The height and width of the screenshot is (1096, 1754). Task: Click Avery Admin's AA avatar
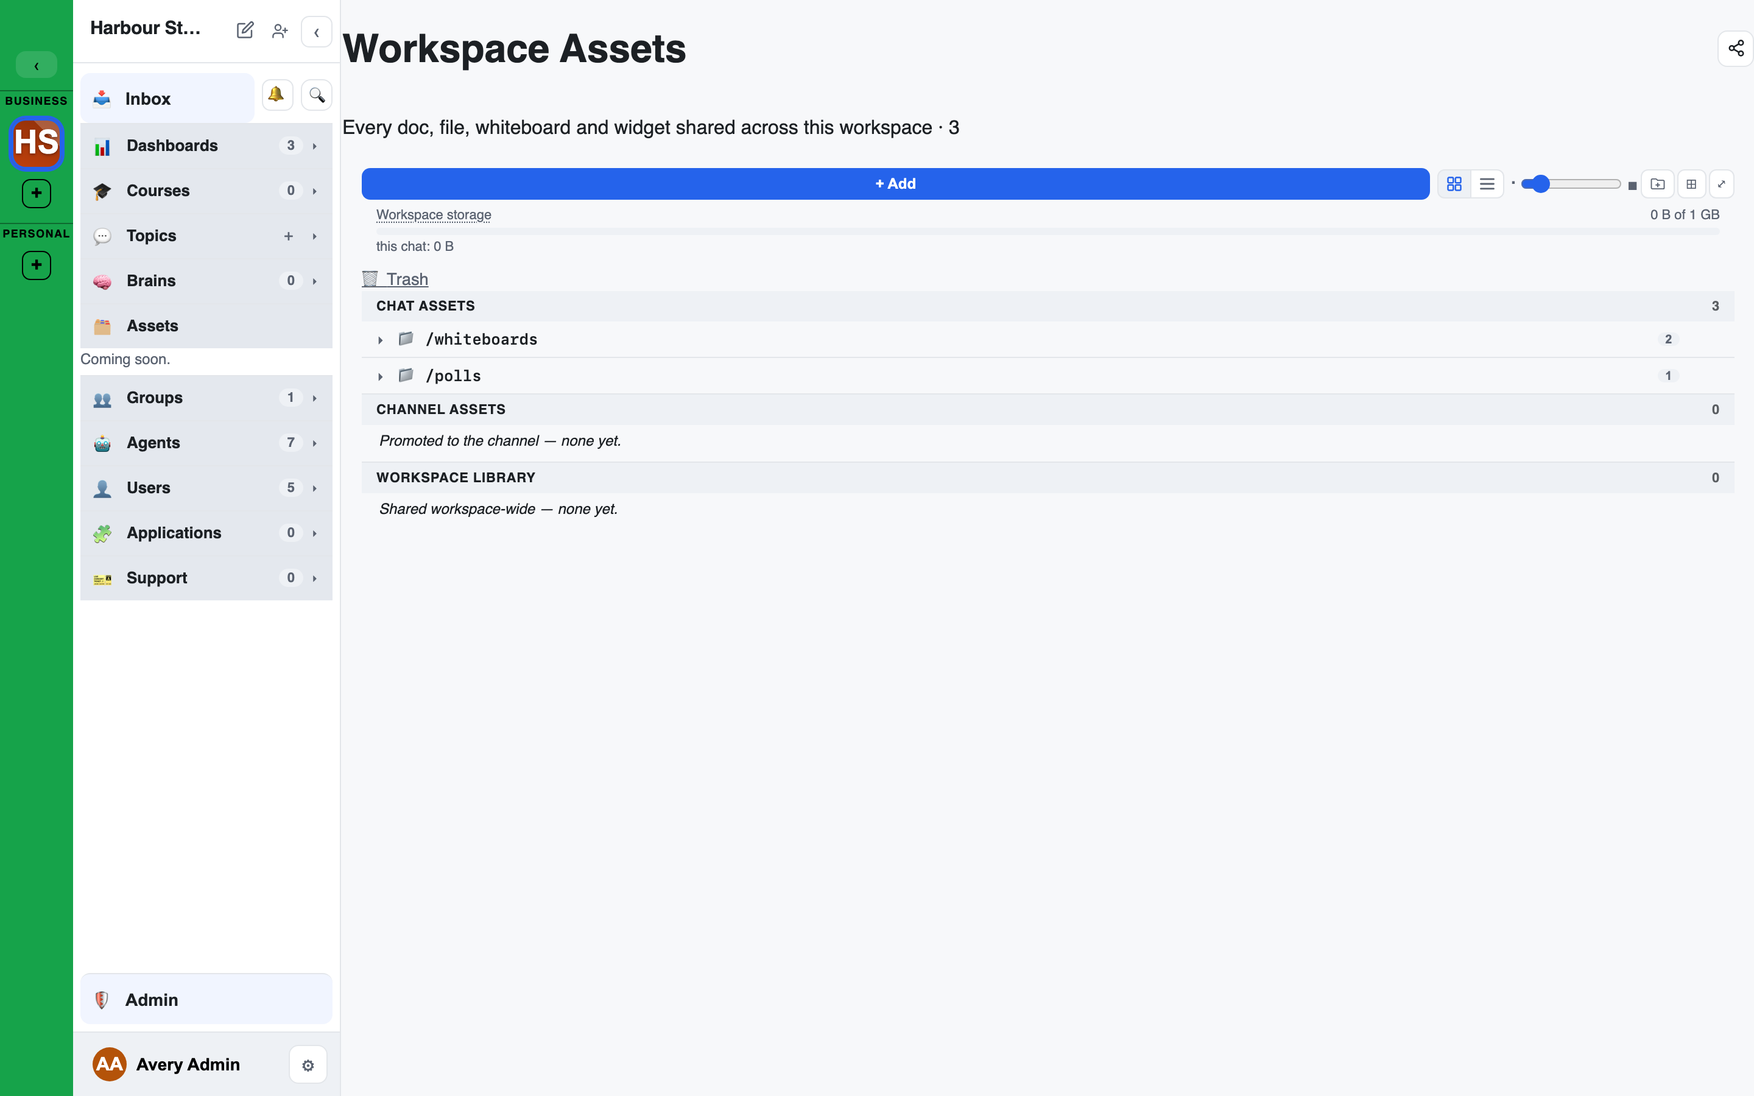(110, 1064)
